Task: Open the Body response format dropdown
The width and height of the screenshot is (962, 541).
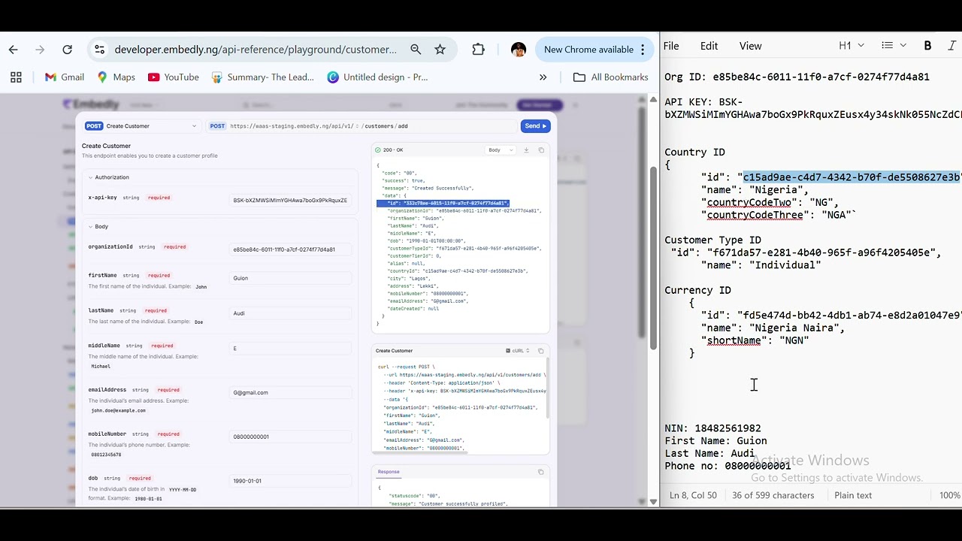Action: 500,150
